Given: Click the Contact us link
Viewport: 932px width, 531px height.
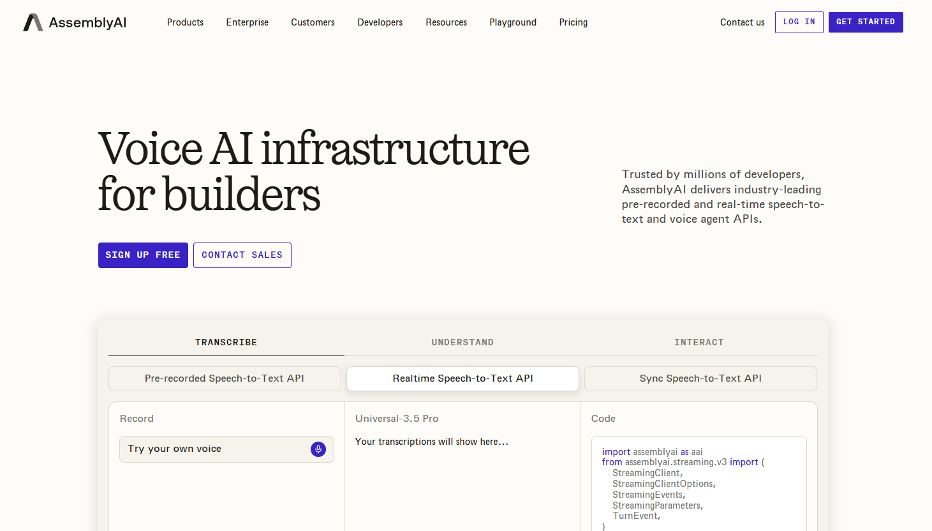Looking at the screenshot, I should [743, 22].
